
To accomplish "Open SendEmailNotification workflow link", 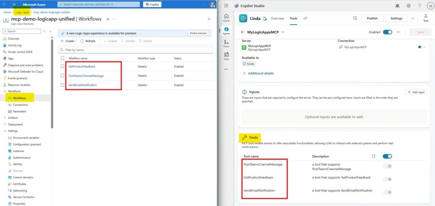I will pos(83,85).
